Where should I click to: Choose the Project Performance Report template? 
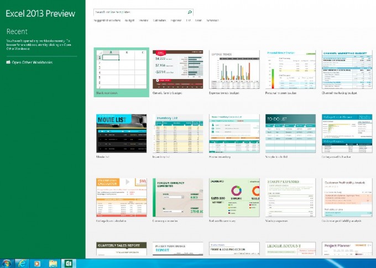click(177, 249)
